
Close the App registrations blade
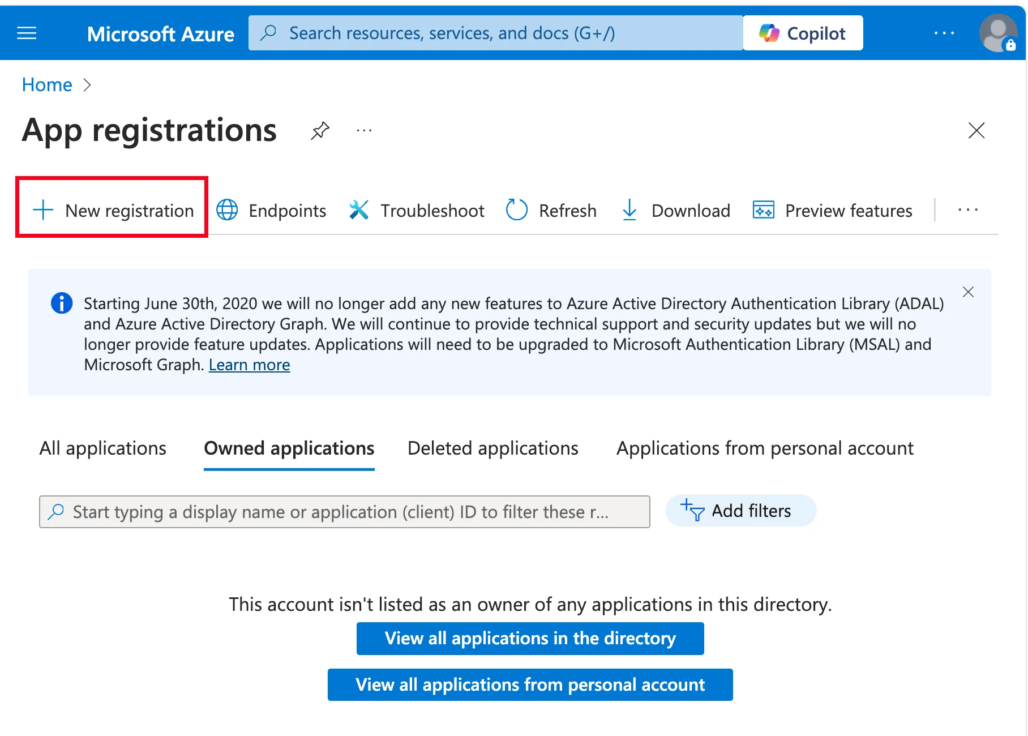976,131
